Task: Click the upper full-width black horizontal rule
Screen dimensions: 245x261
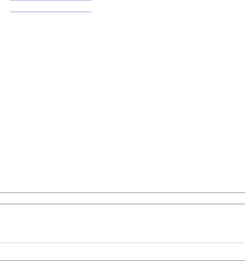Action: (122, 193)
